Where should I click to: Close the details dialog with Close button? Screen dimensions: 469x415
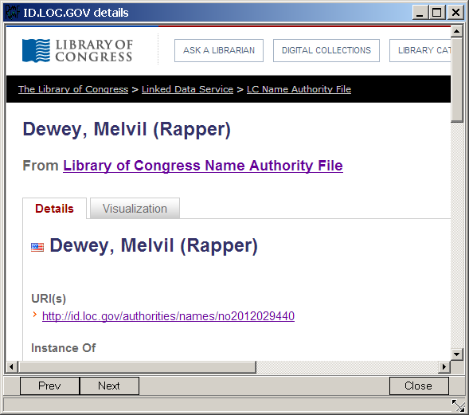419,386
